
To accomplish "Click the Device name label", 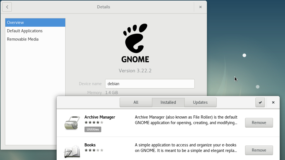I will [x=90, y=84].
